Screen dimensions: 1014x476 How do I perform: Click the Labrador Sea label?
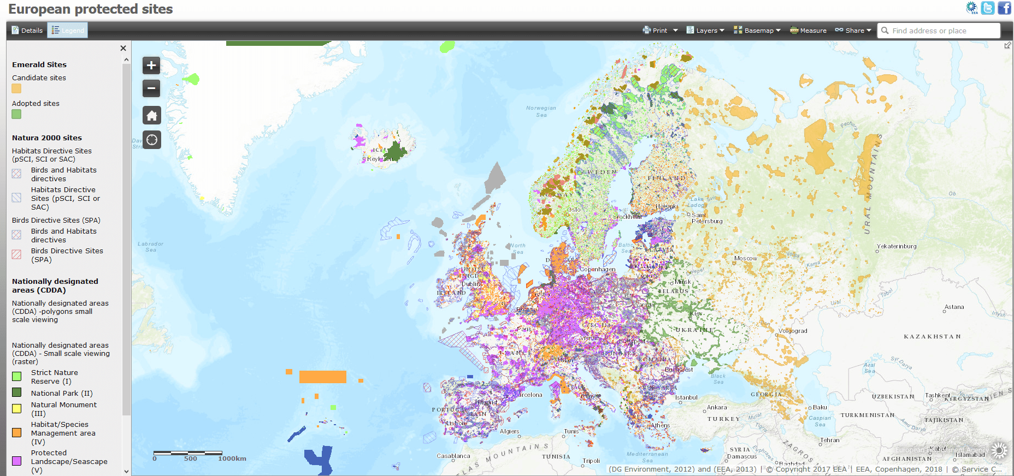click(150, 247)
